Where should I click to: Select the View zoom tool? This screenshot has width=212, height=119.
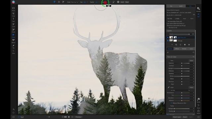(13, 52)
